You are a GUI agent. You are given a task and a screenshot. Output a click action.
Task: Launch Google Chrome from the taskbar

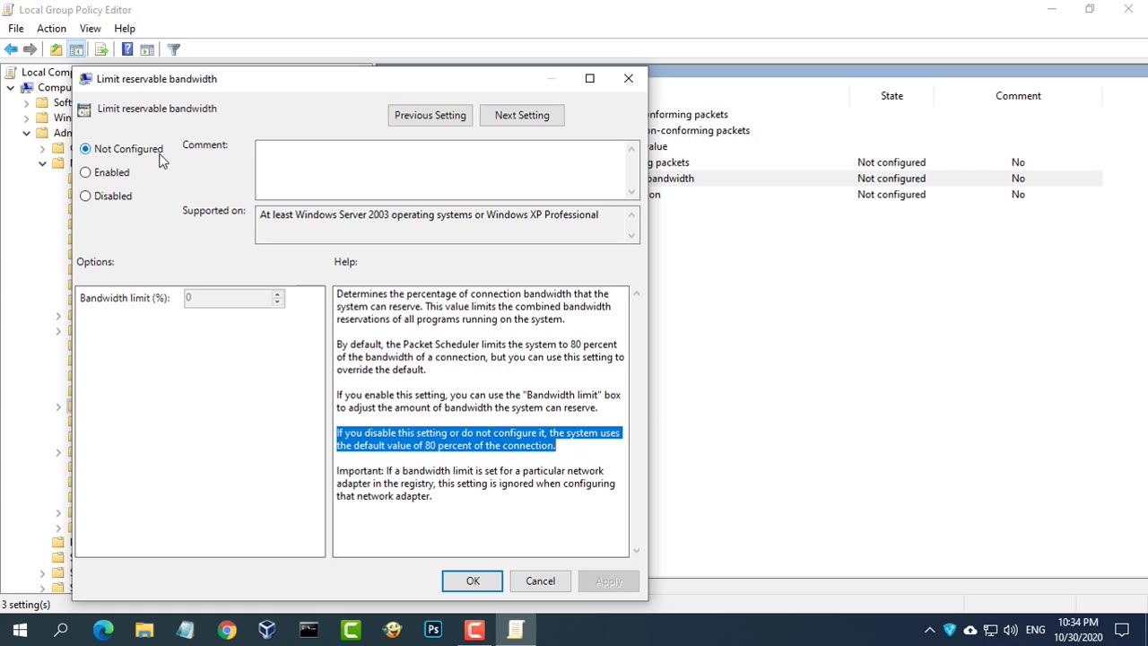[x=227, y=630]
